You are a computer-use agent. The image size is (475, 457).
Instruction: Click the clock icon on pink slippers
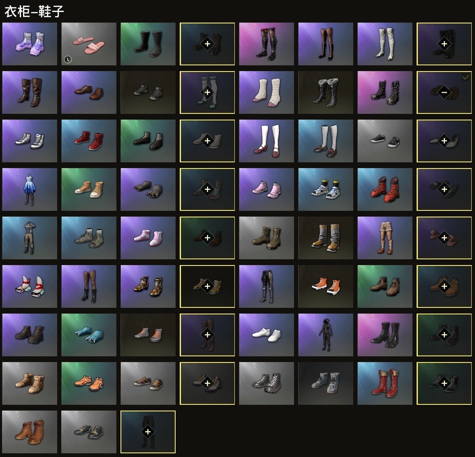pos(68,60)
